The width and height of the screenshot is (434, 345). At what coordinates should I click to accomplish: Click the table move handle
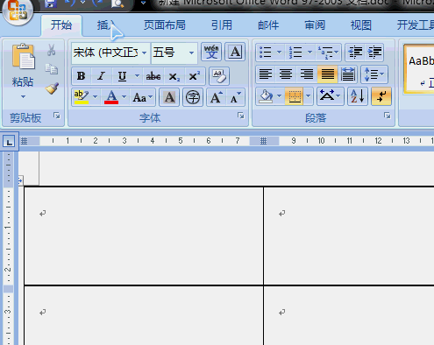tap(20, 180)
